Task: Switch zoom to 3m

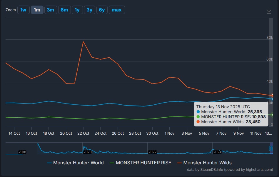Action: [x=50, y=10]
